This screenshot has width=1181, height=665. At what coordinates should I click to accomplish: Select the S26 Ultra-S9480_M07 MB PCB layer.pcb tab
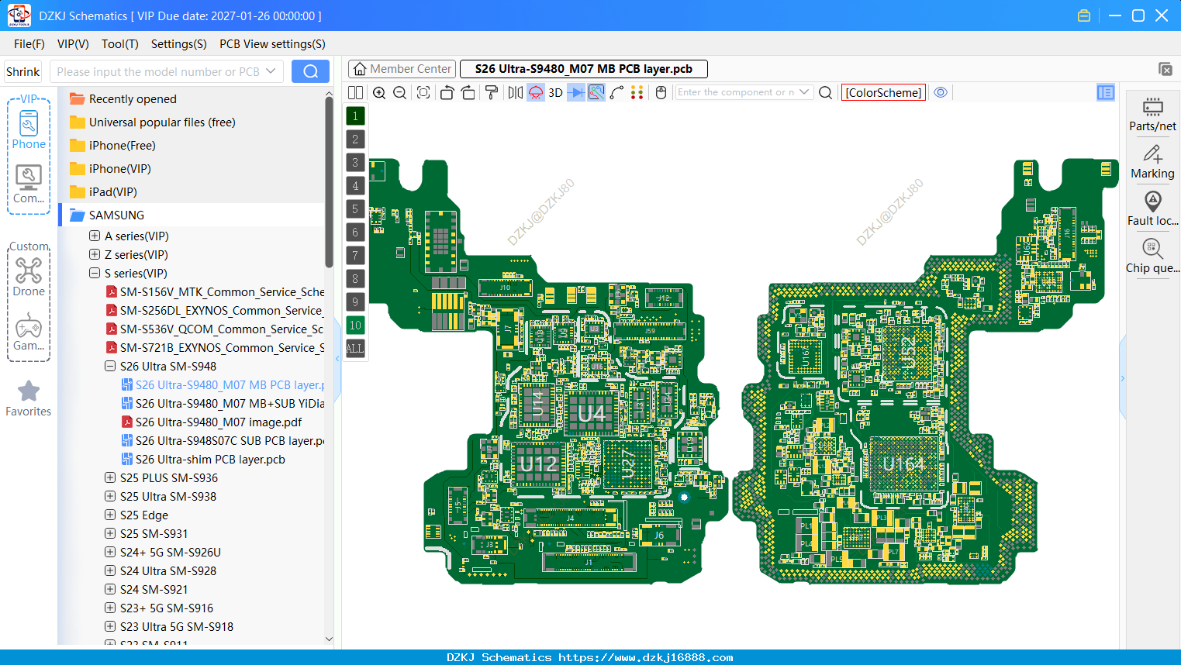coord(583,69)
